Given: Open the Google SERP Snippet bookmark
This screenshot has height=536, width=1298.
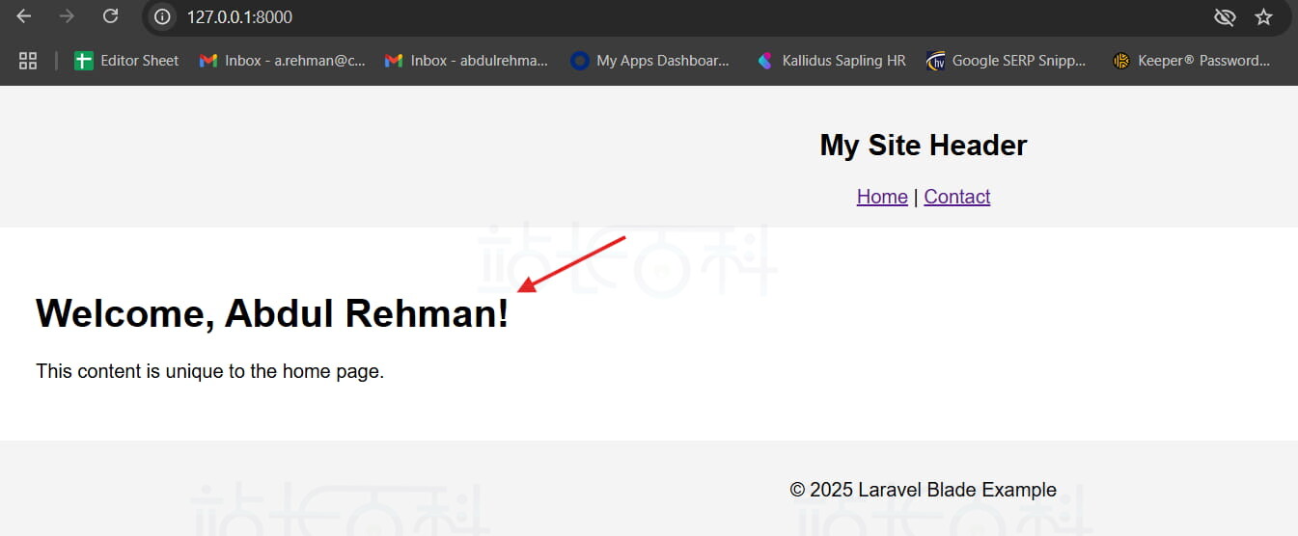Looking at the screenshot, I should click(1007, 61).
